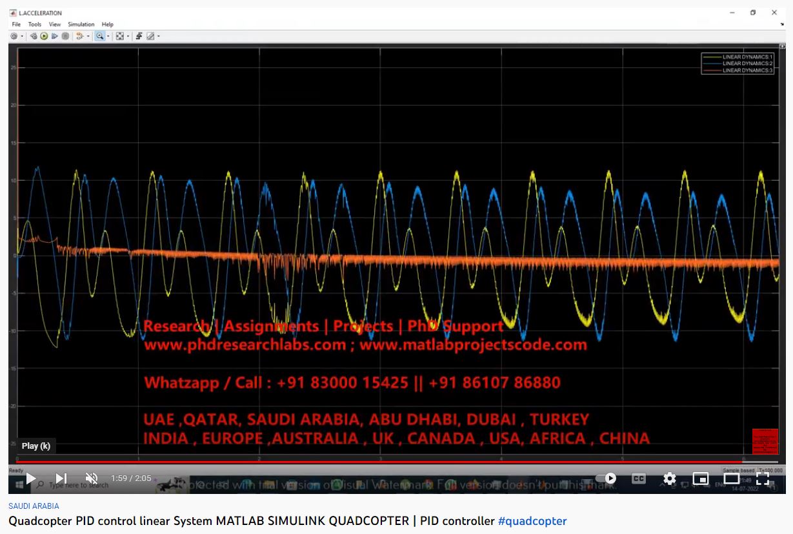Screen dimensions: 793x534
Task: Click the toolbar overflow arrow at the menu bar's right end
Action: [782, 25]
